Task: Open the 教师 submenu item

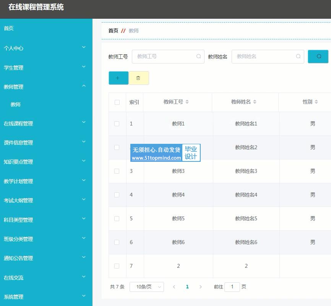Action: (16, 104)
